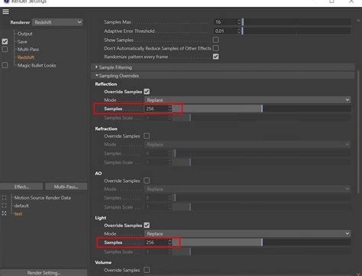Open the Renderer dropdown set to Redshift
This screenshot has height=276, width=362.
(58, 22)
